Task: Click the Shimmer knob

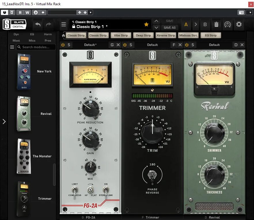Action: (214, 133)
